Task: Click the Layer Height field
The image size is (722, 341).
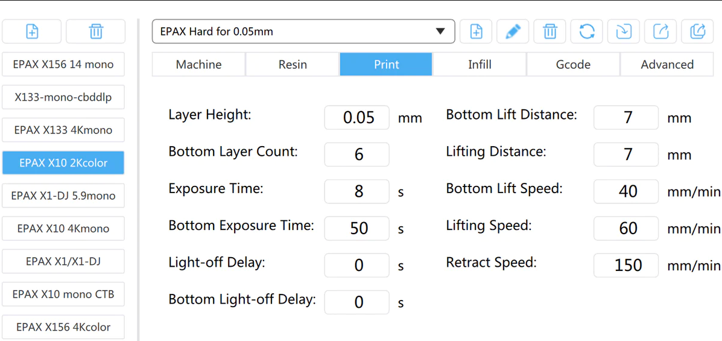Action: coord(357,118)
